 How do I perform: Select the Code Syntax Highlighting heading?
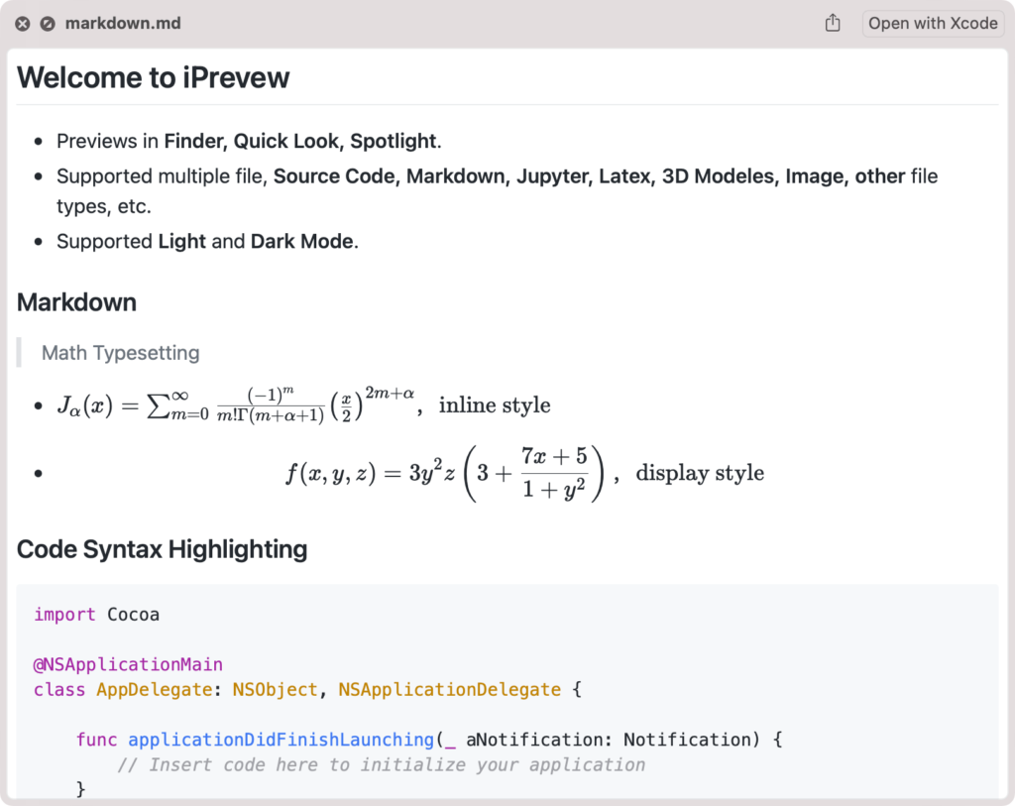pos(162,549)
